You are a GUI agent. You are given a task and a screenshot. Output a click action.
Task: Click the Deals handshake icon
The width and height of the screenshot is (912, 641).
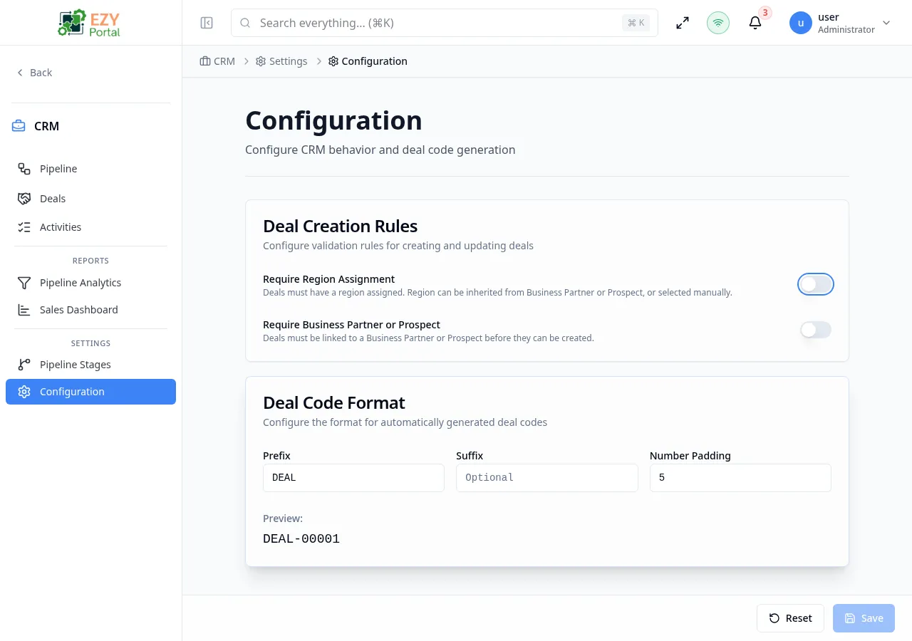[x=24, y=199]
